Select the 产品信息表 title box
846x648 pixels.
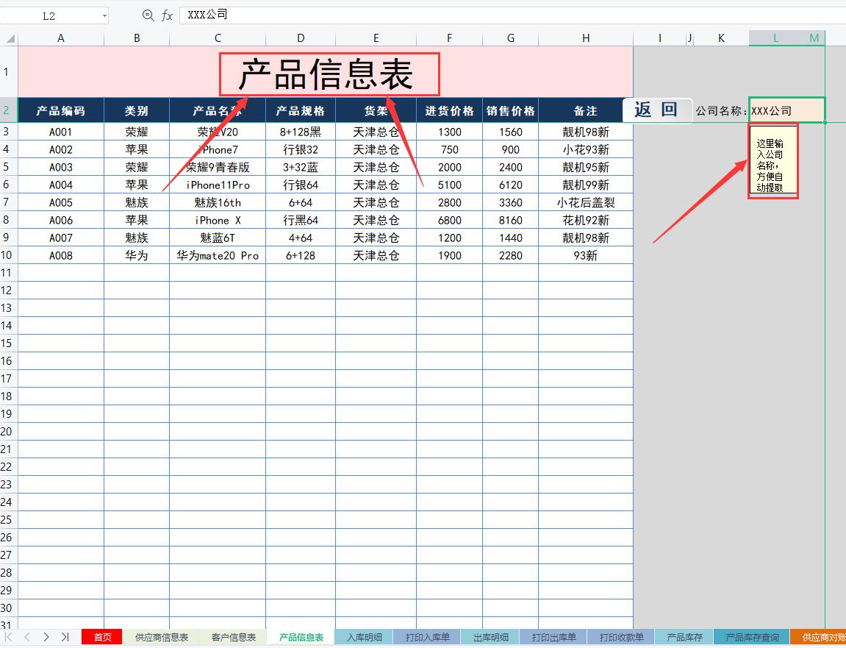tap(329, 74)
